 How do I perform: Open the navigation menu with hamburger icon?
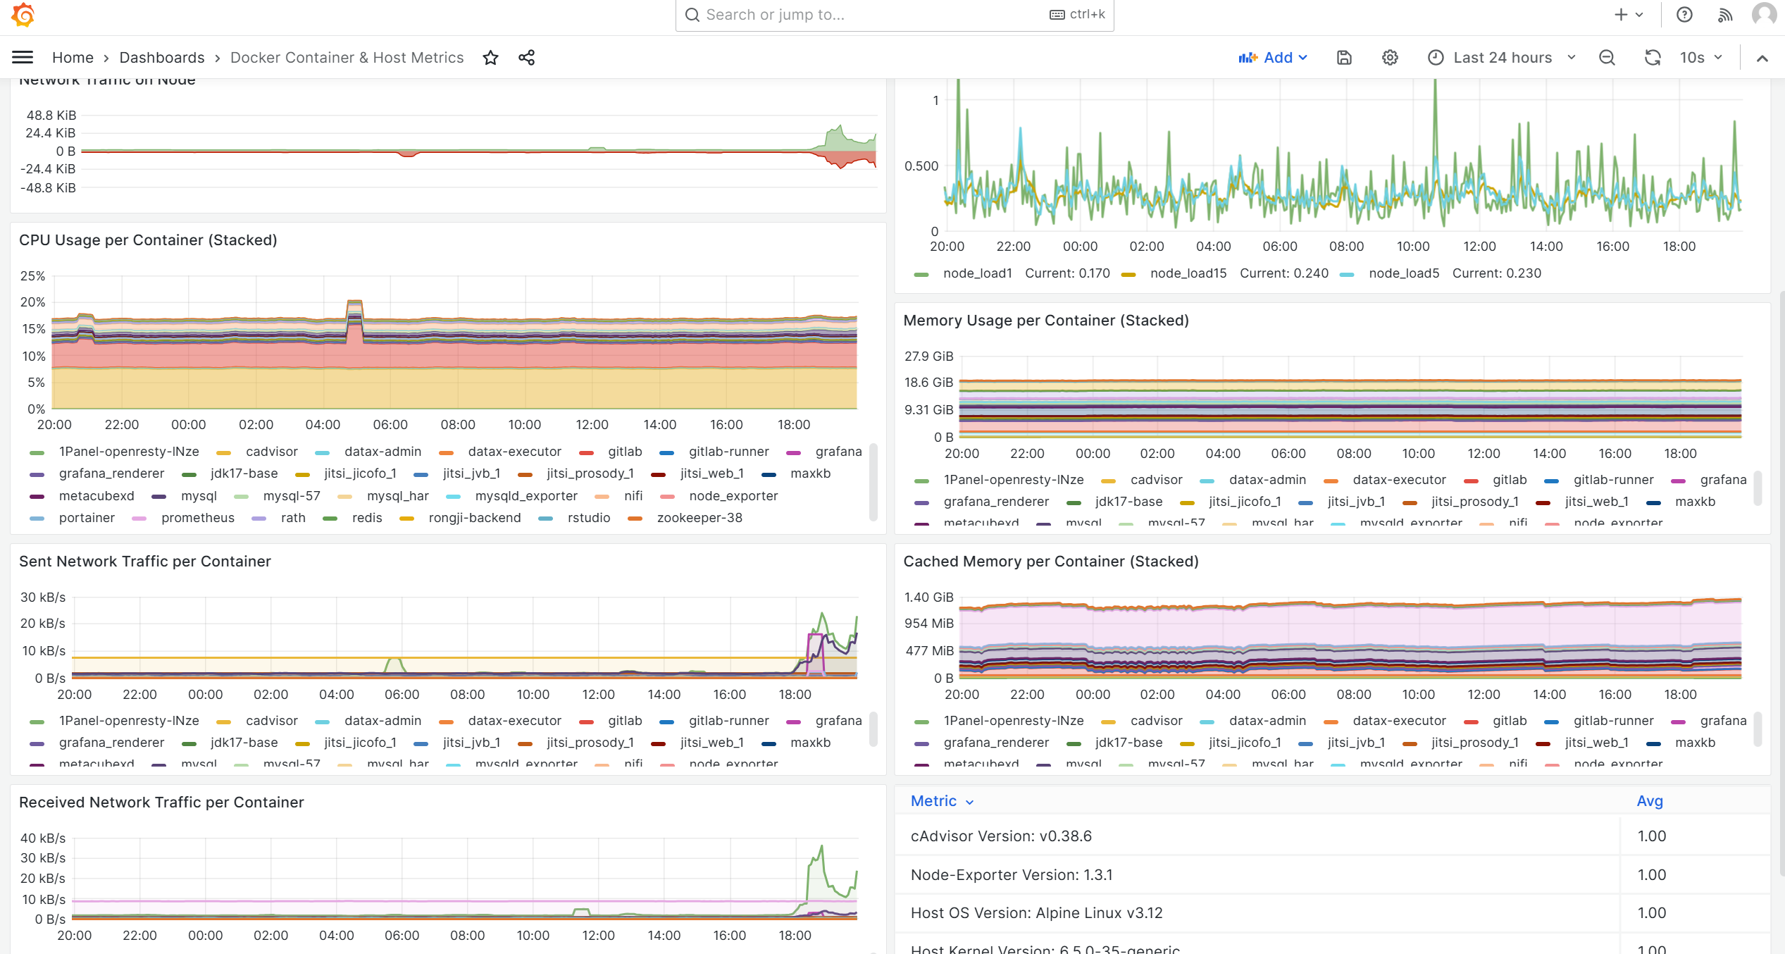(22, 57)
